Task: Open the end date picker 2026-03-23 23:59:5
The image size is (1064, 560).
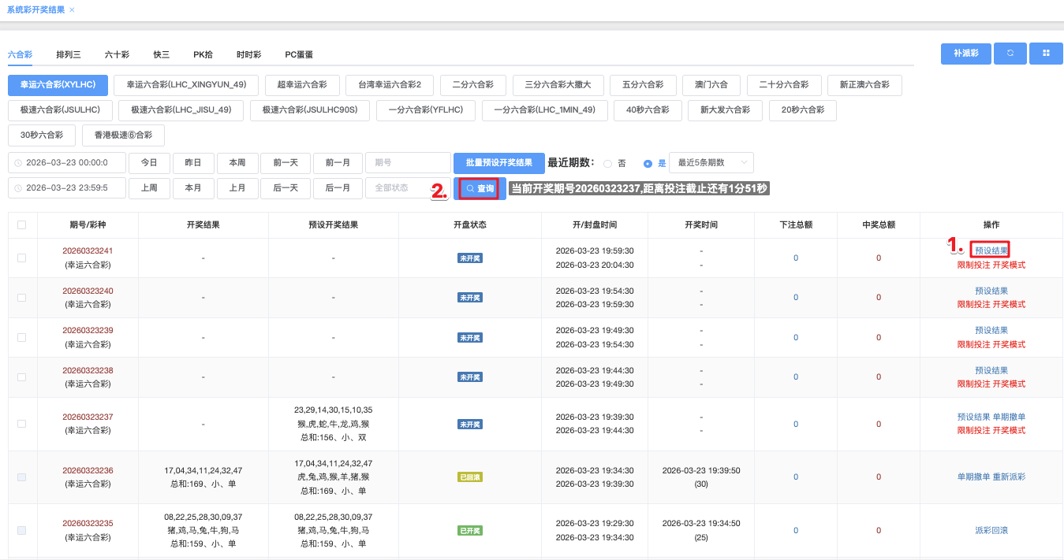Action: 68,188
